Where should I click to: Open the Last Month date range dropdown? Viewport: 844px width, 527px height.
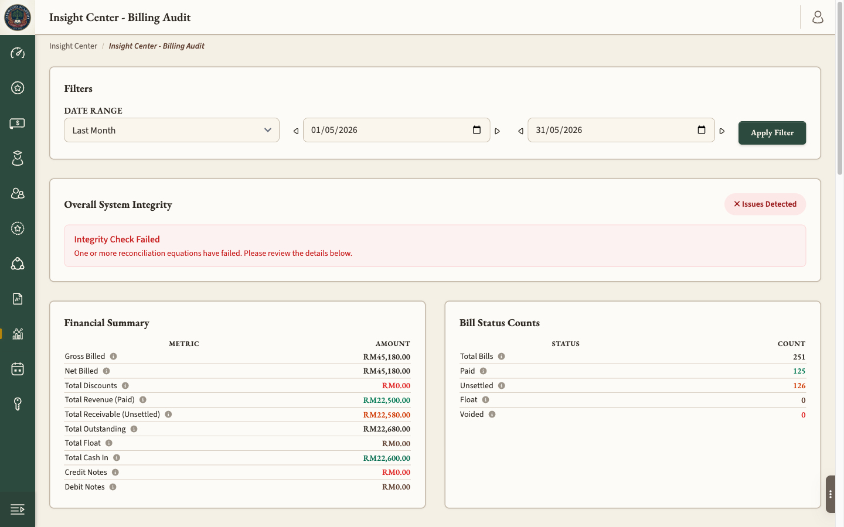click(x=172, y=130)
